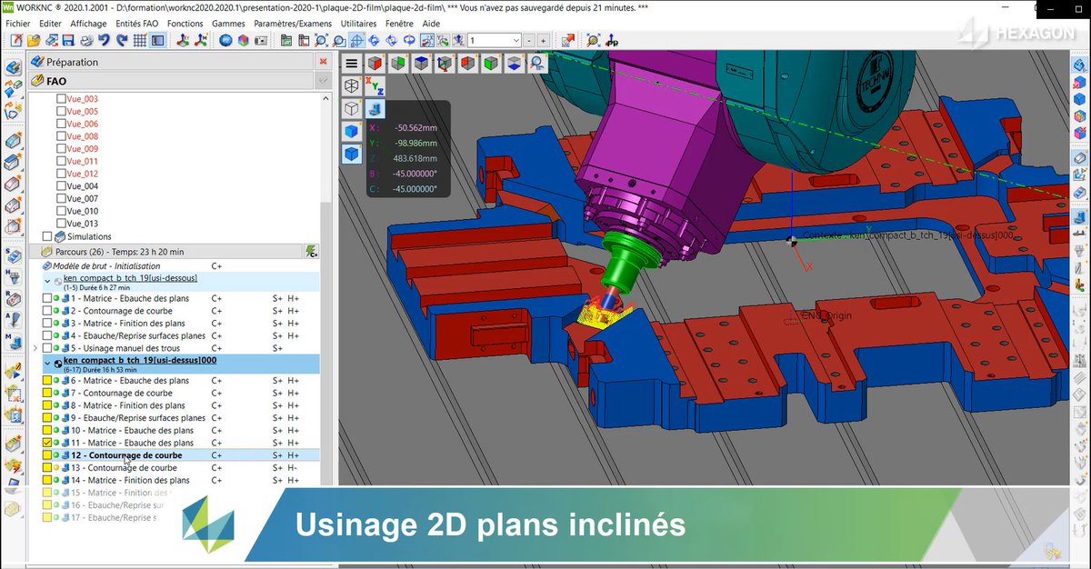Click the XYZ axes display icon
The width and height of the screenshot is (1091, 569).
(x=373, y=85)
